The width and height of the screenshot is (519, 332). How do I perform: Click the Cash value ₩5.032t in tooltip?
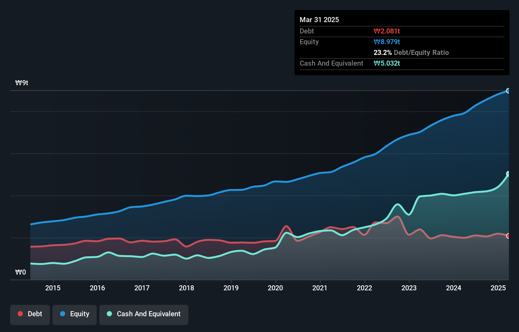[x=387, y=63]
